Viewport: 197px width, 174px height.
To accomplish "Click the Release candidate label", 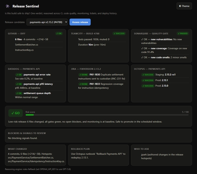I will pos(15,22).
